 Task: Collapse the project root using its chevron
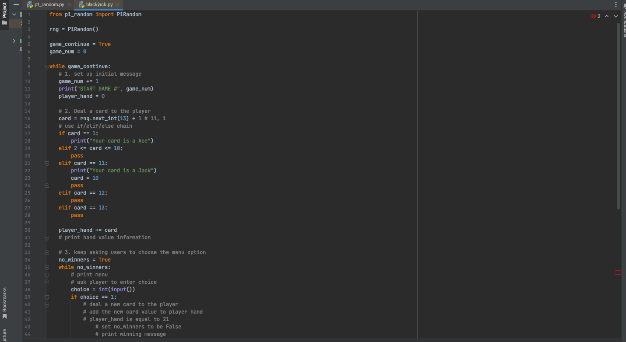point(14,14)
